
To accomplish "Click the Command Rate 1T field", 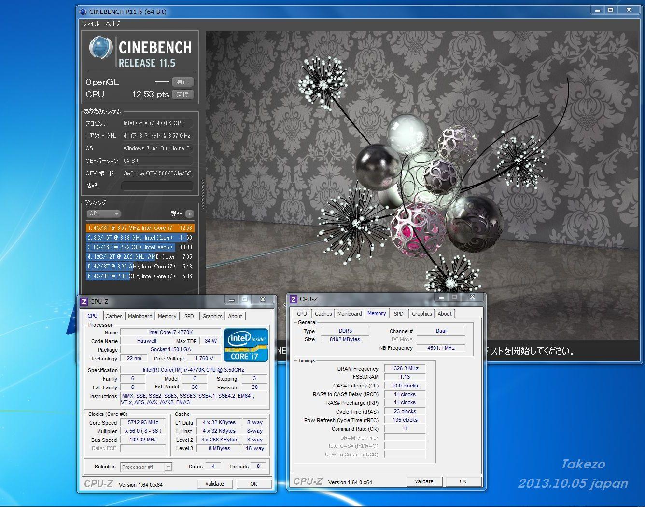I will click(x=405, y=429).
